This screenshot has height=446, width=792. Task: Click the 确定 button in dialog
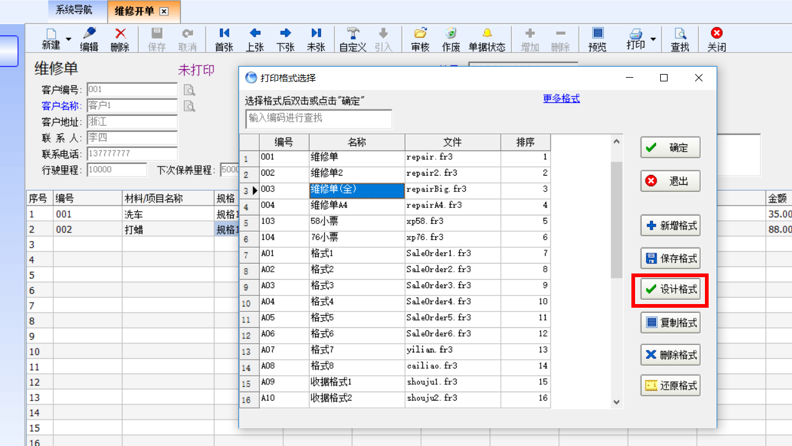point(670,147)
